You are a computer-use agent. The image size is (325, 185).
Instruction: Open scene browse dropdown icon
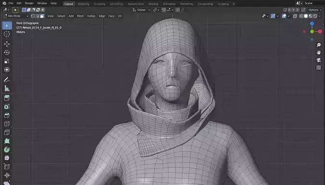click(x=299, y=3)
